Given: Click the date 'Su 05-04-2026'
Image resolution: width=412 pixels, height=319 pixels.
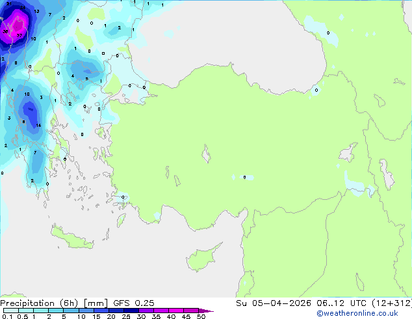Looking at the screenshot, I should [274, 303].
